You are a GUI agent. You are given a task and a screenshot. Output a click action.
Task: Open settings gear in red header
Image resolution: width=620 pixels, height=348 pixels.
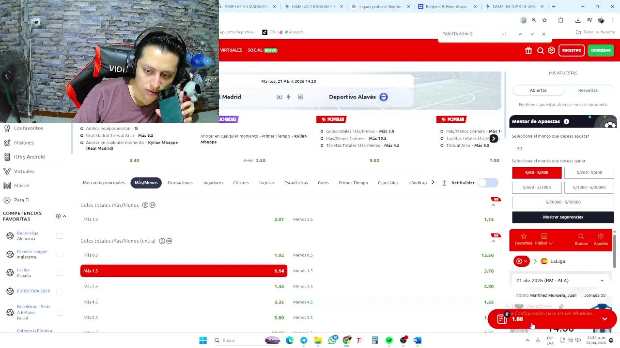(x=552, y=50)
